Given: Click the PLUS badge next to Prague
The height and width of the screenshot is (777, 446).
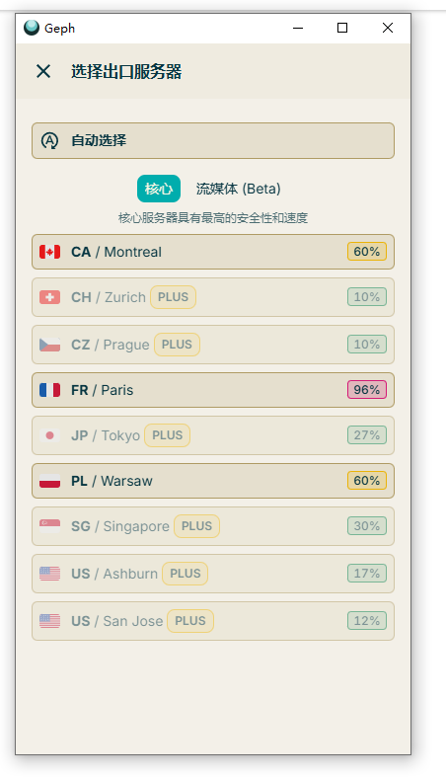Looking at the screenshot, I should [177, 345].
